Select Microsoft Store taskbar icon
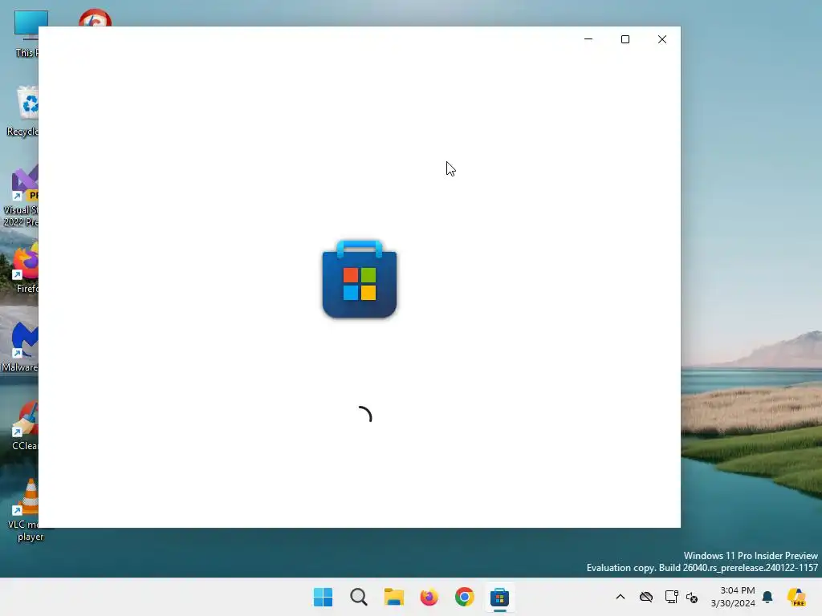The height and width of the screenshot is (616, 822). [x=499, y=597]
